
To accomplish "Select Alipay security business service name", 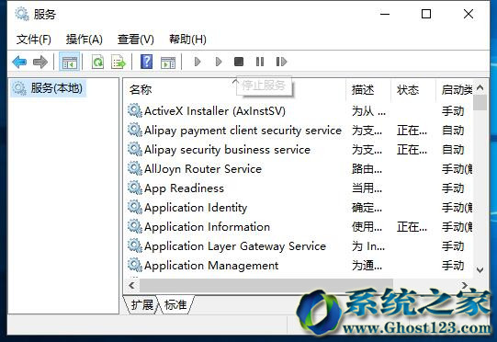I will (x=227, y=150).
